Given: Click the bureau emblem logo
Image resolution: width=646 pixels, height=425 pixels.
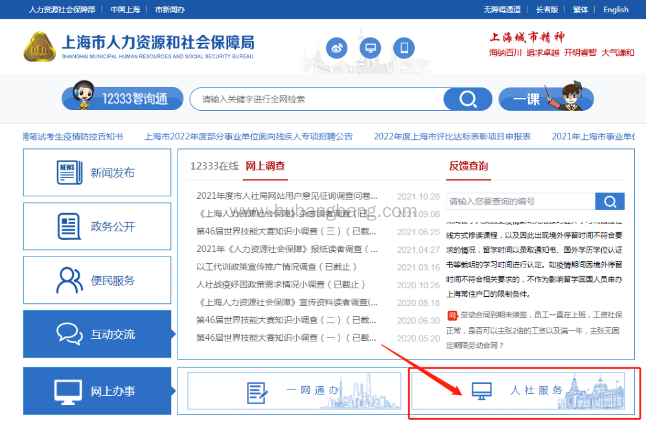Looking at the screenshot, I should pyautogui.click(x=40, y=47).
